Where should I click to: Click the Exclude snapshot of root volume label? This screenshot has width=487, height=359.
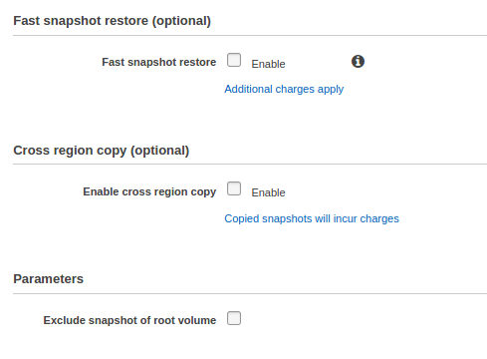pos(129,320)
